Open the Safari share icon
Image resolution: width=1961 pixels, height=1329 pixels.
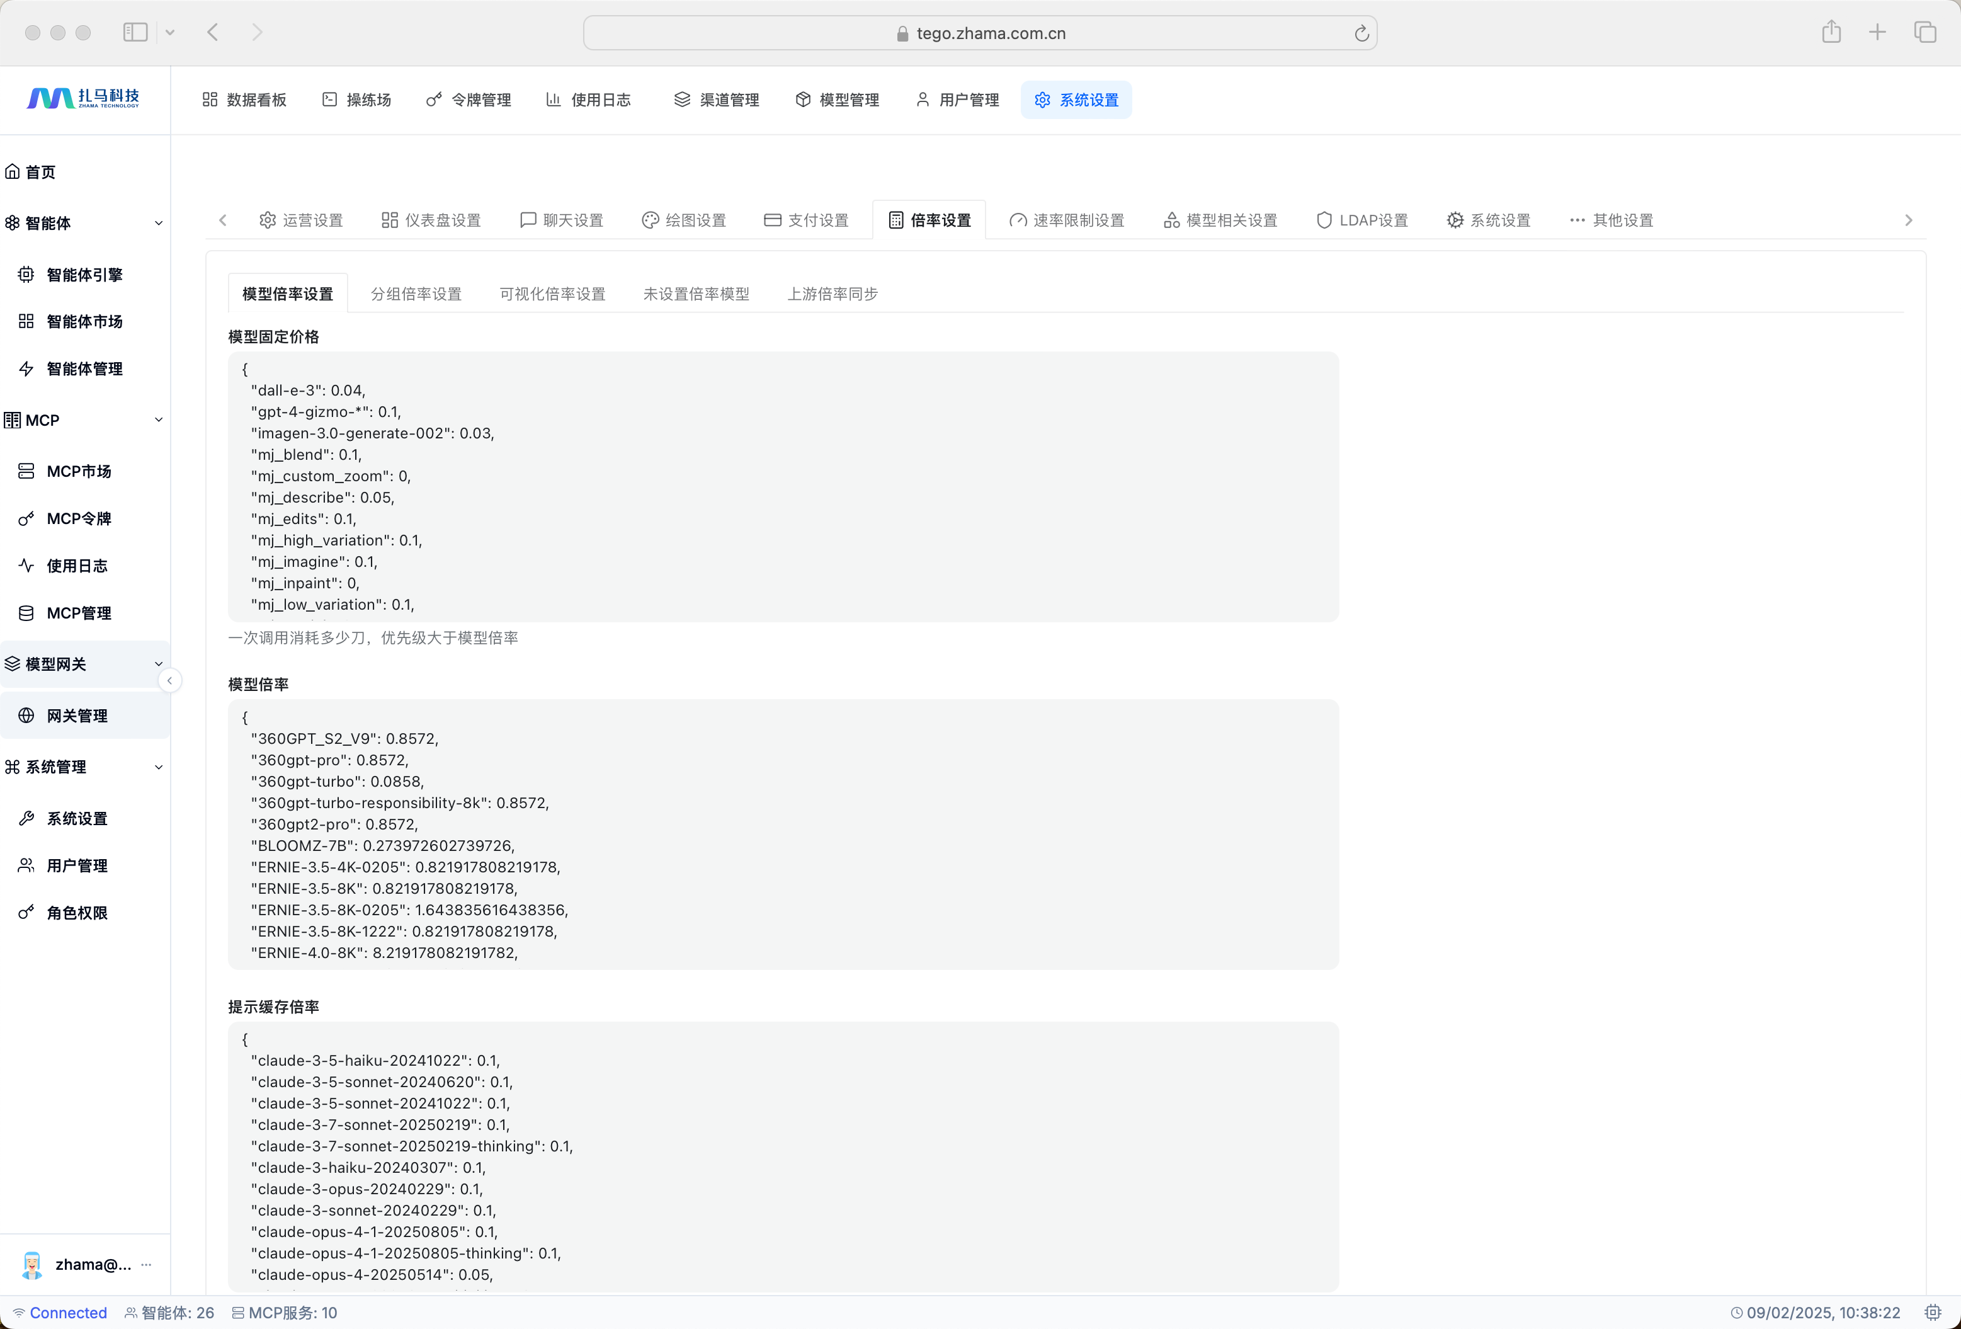coord(1830,32)
